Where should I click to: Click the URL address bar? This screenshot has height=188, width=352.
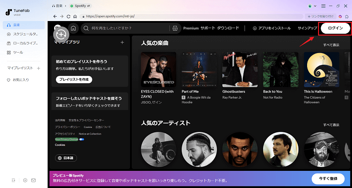(x=191, y=16)
